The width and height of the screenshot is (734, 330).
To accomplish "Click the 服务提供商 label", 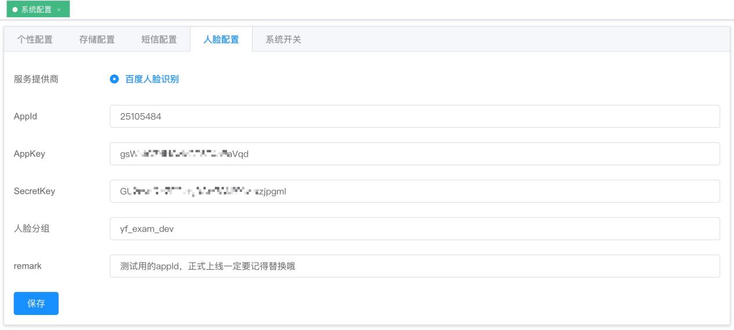I will (36, 79).
